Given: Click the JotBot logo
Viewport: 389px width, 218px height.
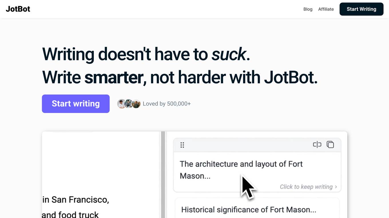Looking at the screenshot, I should pos(18,9).
